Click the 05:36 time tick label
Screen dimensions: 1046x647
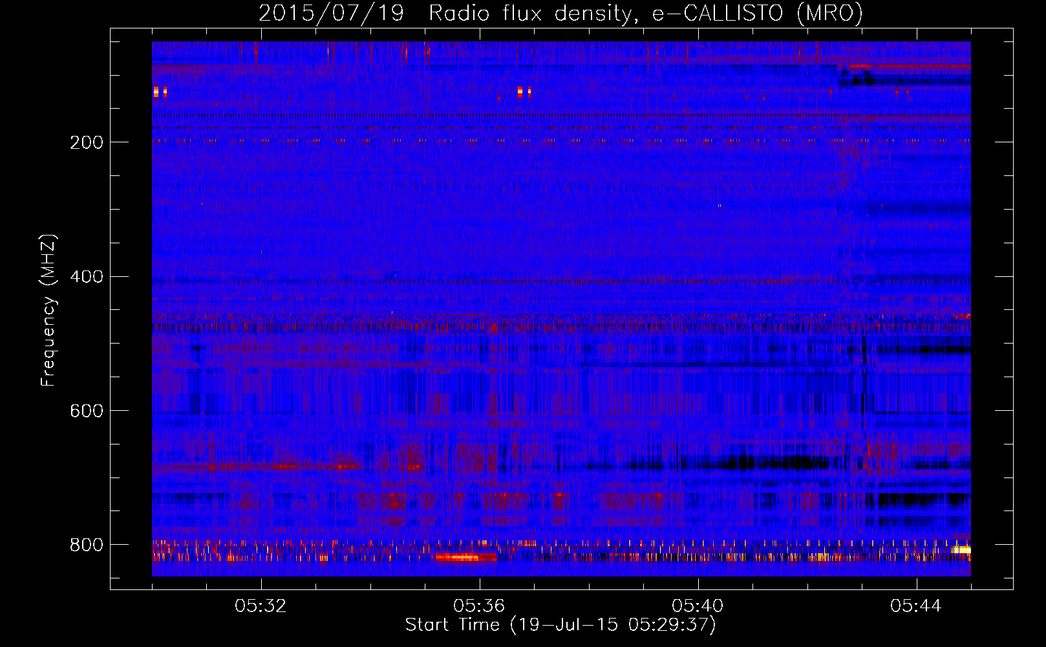click(480, 606)
